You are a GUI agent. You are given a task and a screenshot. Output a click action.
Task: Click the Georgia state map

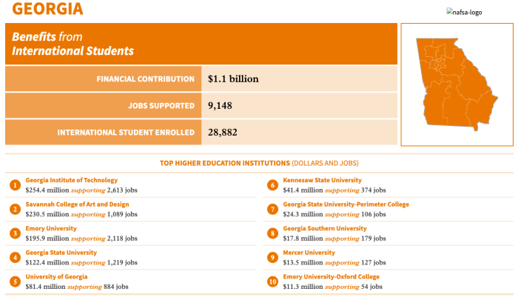(x=457, y=84)
